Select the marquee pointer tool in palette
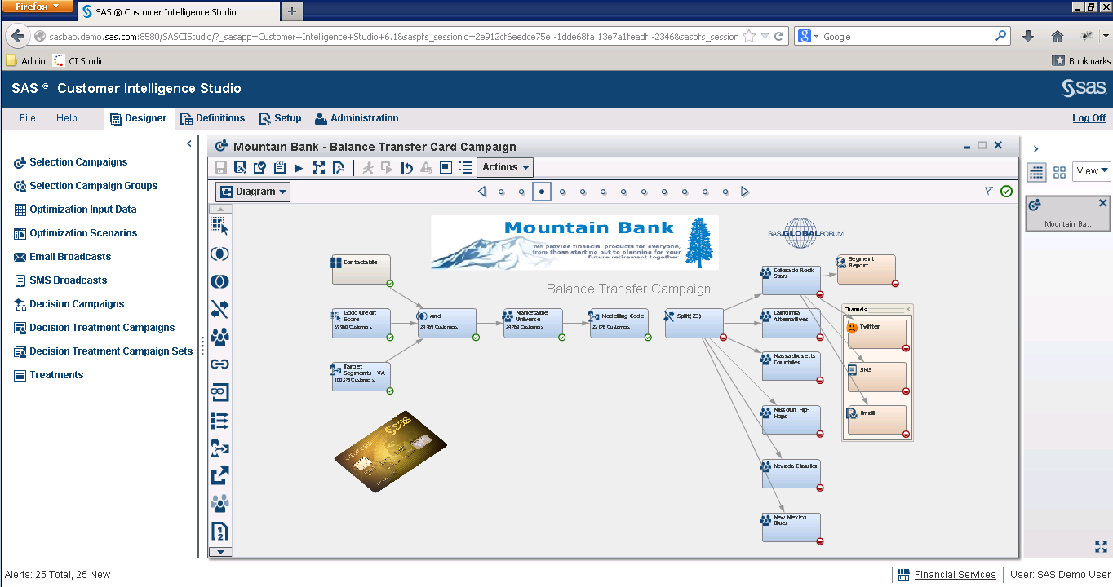The image size is (1113, 587). pyautogui.click(x=219, y=226)
